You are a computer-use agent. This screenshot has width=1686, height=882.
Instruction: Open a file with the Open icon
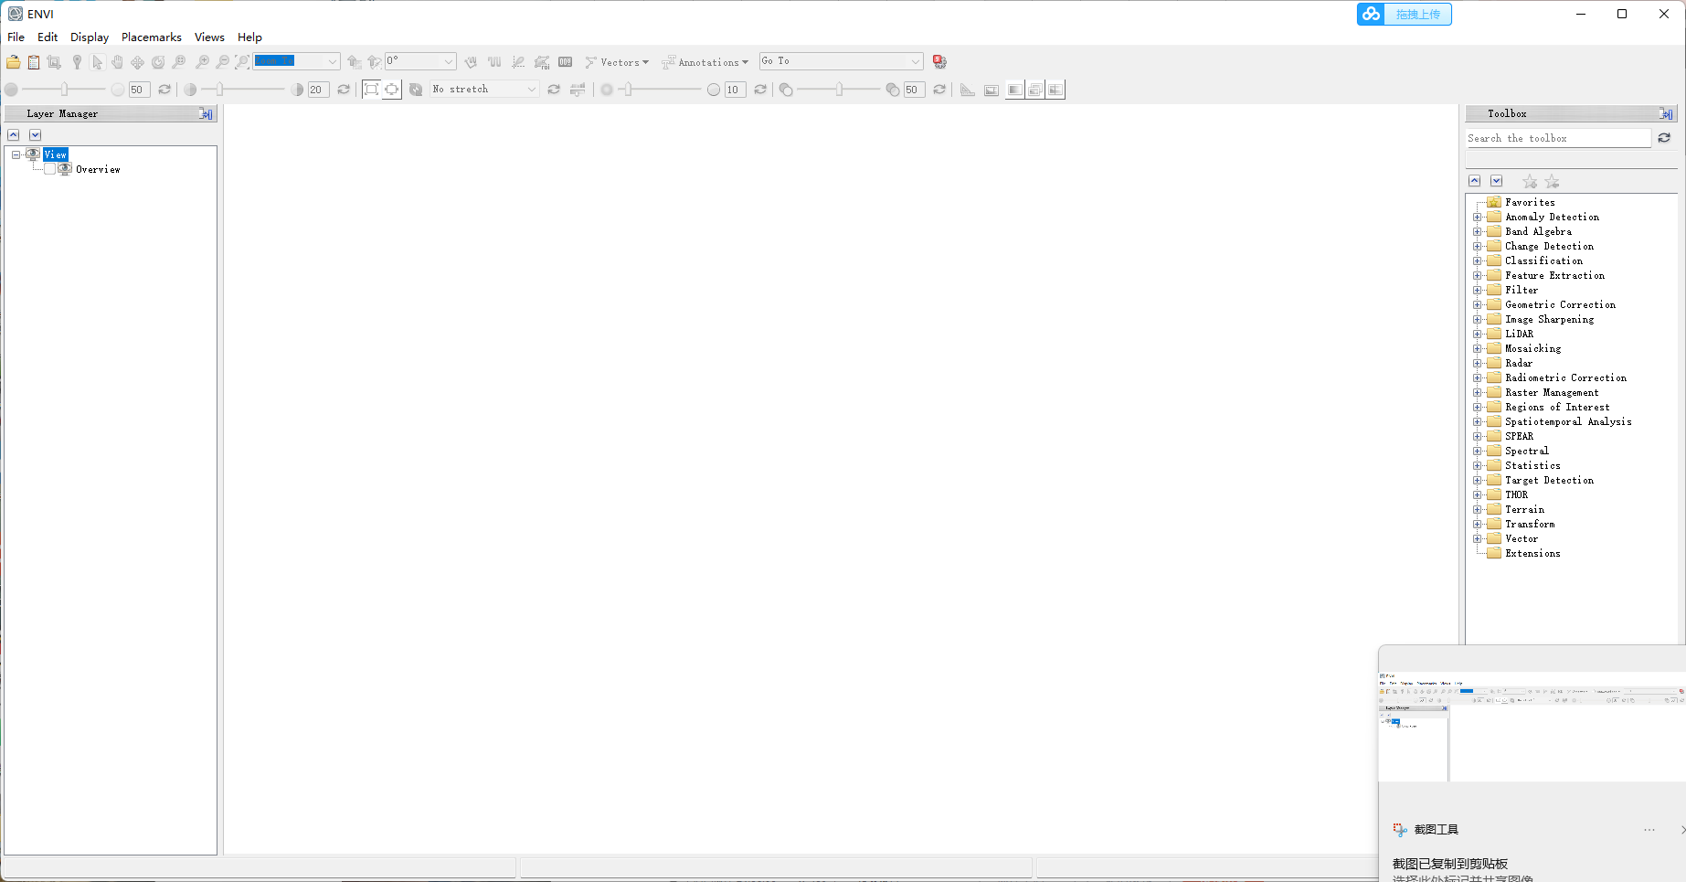13,61
